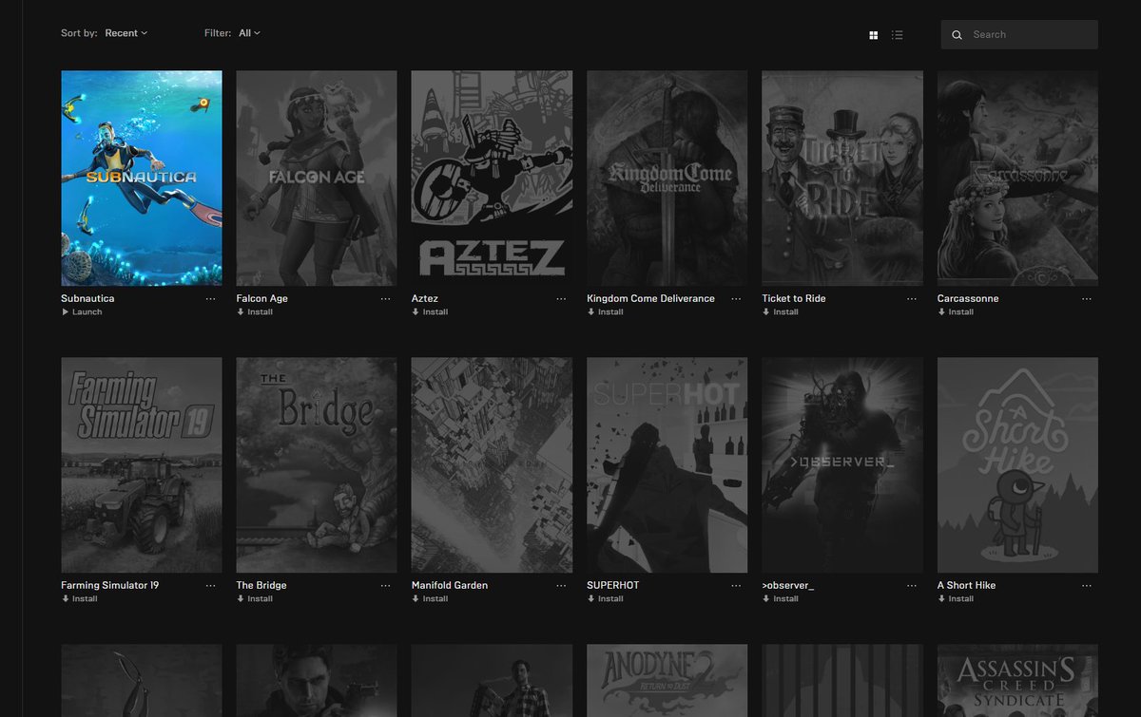Select the Farming Simulator 19 cover art
The height and width of the screenshot is (717, 1141).
142,464
